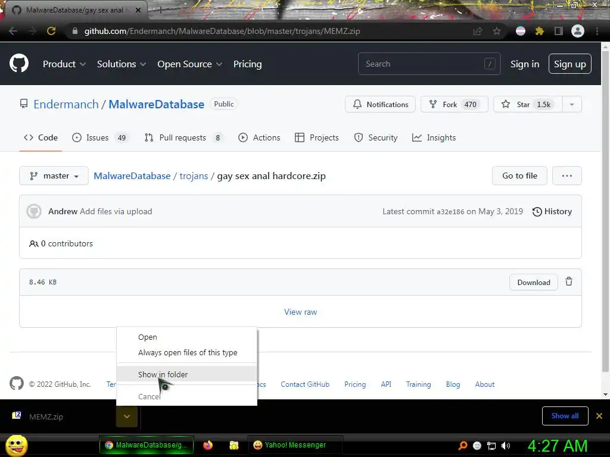The image size is (610, 457).
Task: Click the GitHub logo in header
Action: [19, 63]
